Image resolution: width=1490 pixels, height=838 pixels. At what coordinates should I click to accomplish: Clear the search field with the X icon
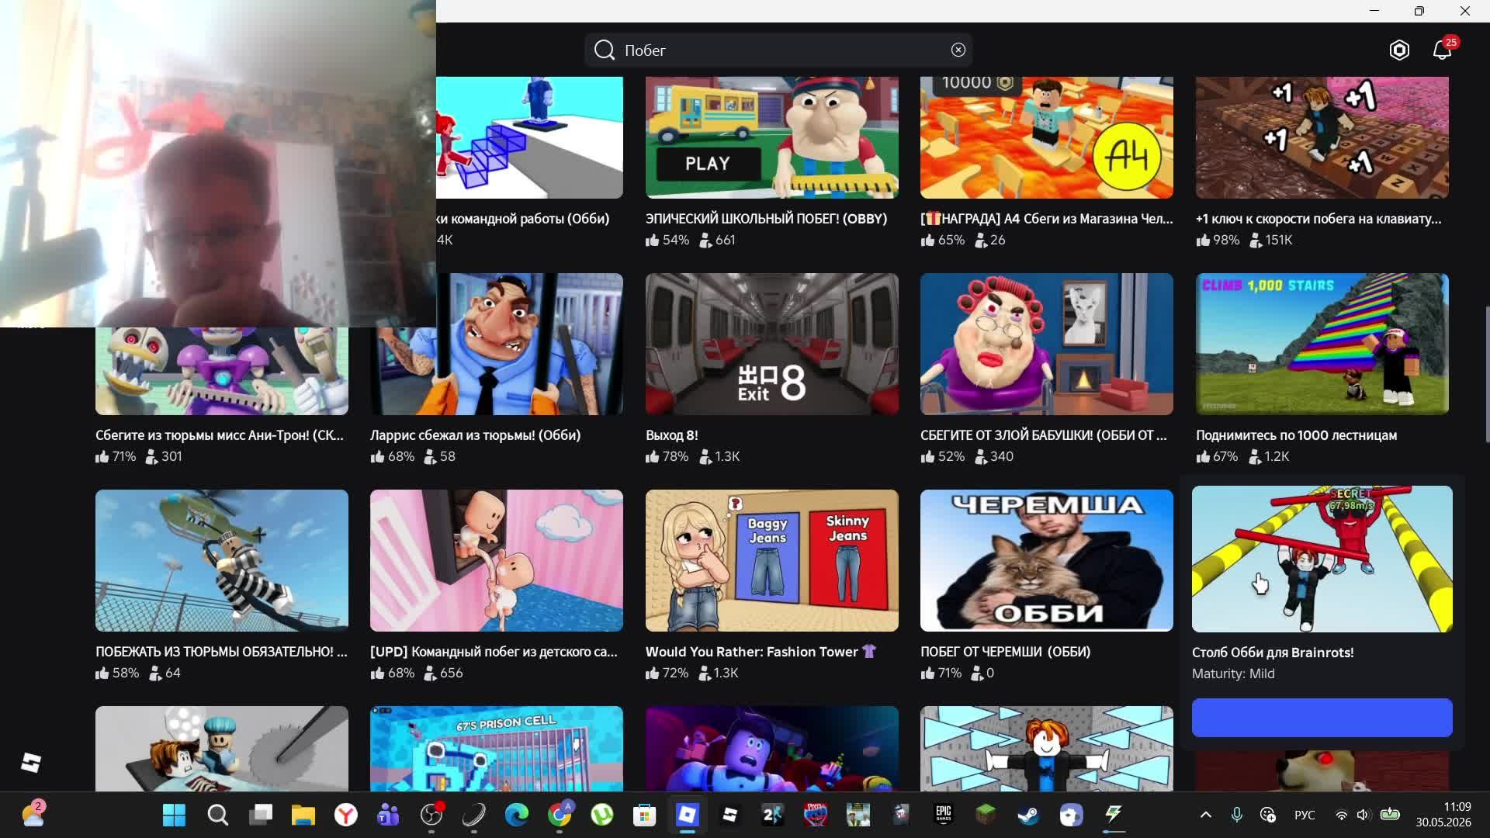pos(958,50)
